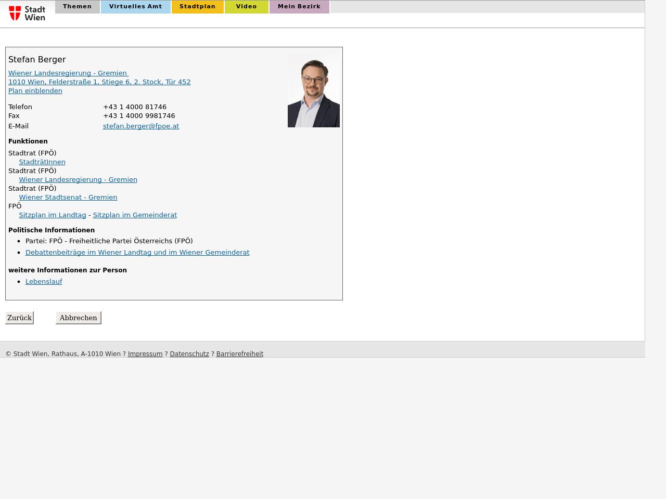Image resolution: width=666 pixels, height=499 pixels.
Task: Go to the Mein Bezirk tab
Action: [x=299, y=7]
